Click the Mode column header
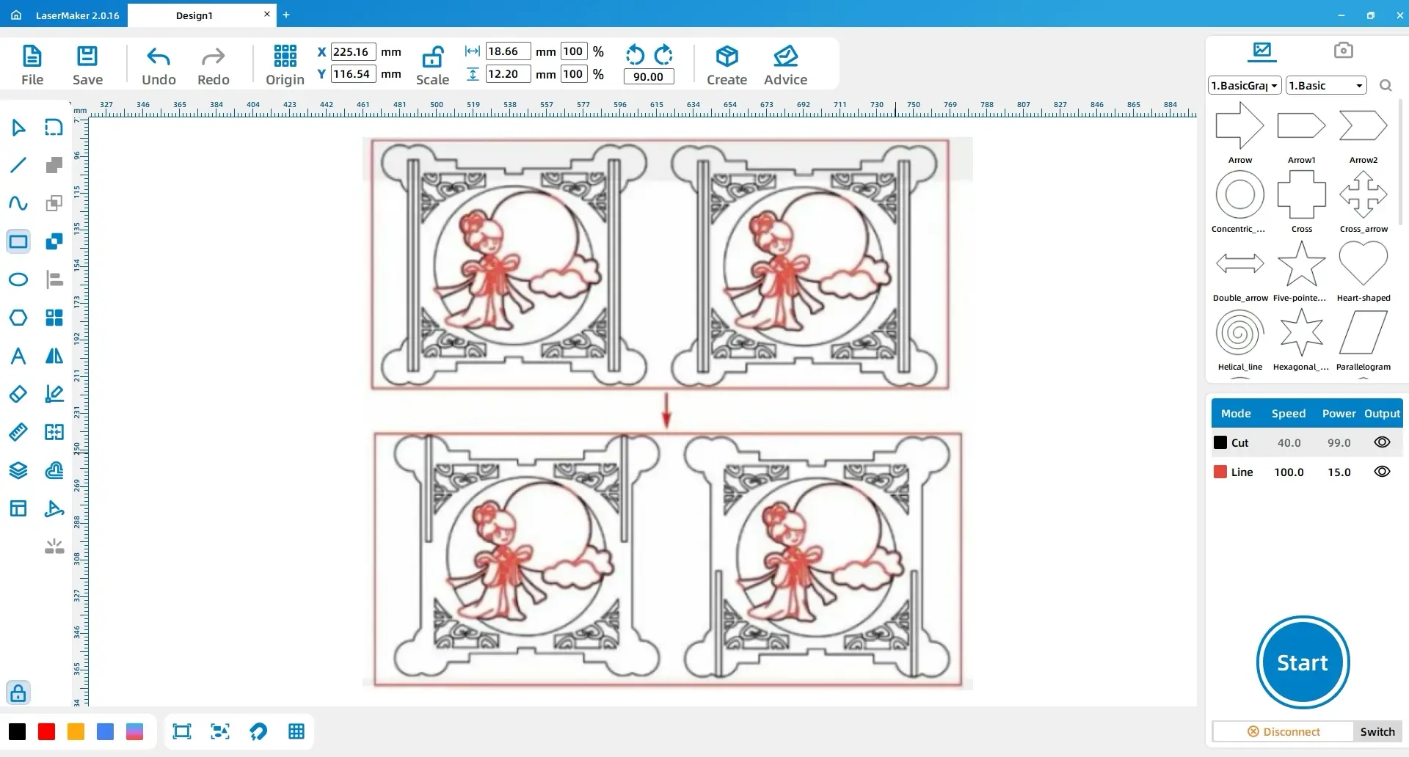 coord(1236,413)
